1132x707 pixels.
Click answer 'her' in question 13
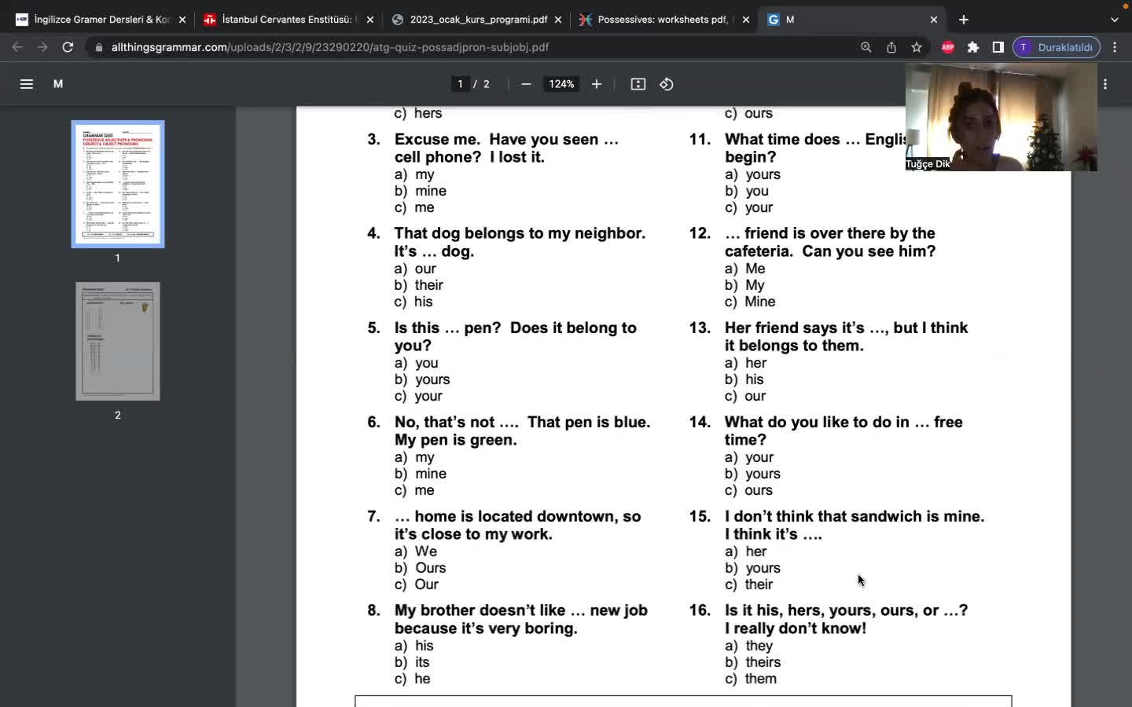(x=755, y=363)
